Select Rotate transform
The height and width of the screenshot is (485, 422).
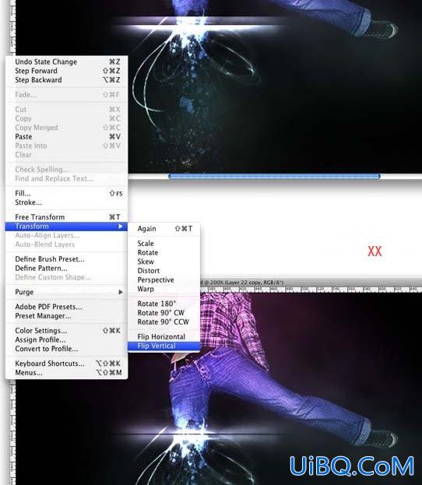(x=164, y=253)
